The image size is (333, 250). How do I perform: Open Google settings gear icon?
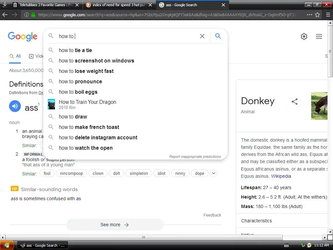point(304,36)
